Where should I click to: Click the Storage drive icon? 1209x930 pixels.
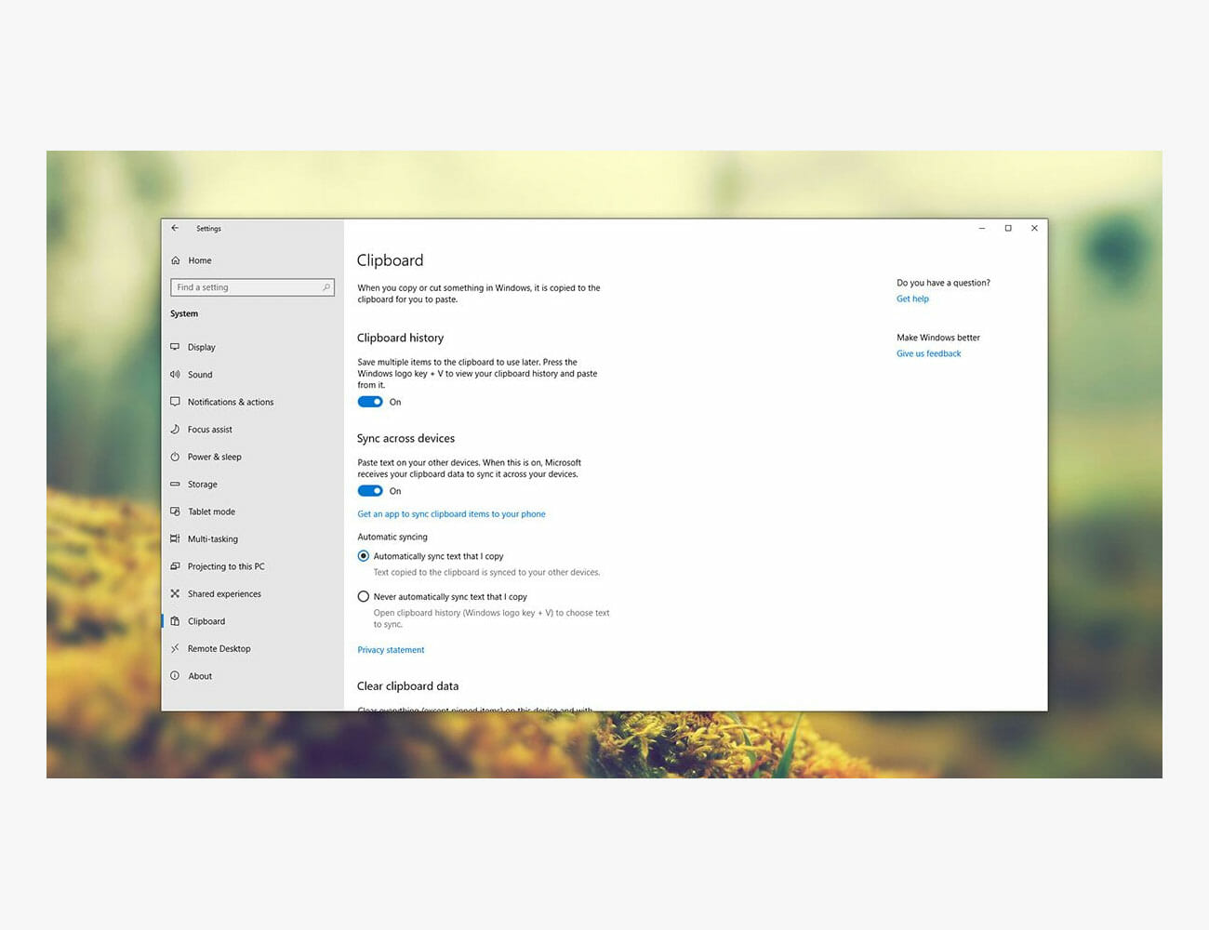[175, 485]
